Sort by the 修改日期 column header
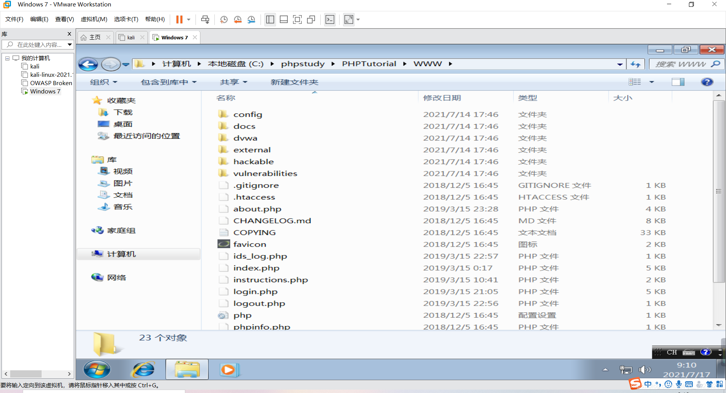Viewport: 726px width, 393px height. click(x=466, y=98)
